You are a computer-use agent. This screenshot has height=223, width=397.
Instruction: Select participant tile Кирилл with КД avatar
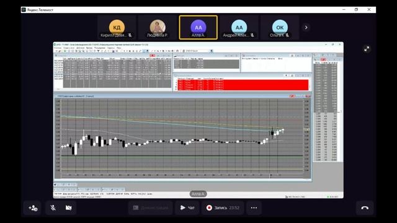pyautogui.click(x=117, y=27)
